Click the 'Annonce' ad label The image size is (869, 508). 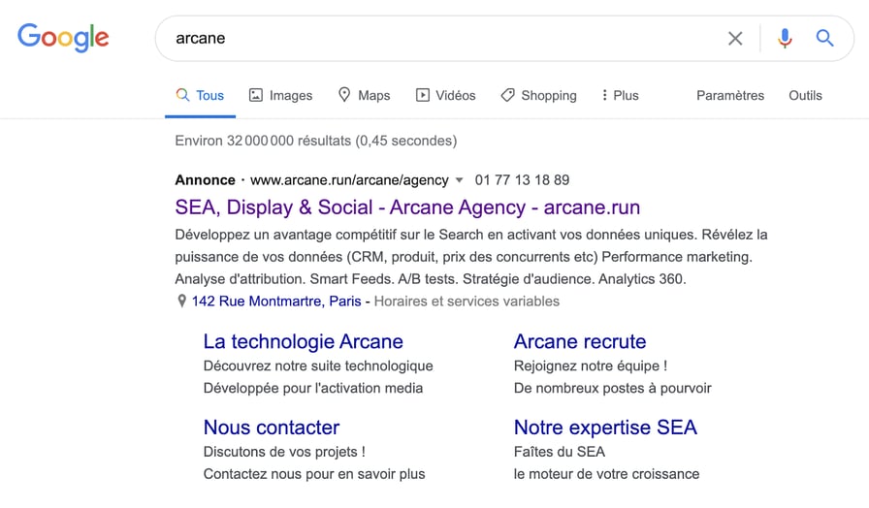pos(205,180)
